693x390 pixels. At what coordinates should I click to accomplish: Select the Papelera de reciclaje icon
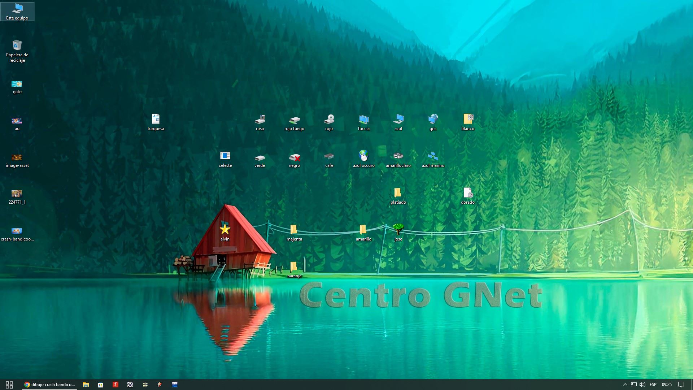pyautogui.click(x=17, y=46)
